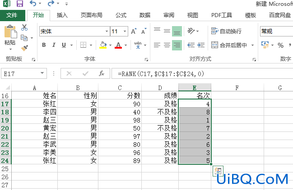This screenshot has width=293, height=190.
Task: Switch to the 页面布局 ribbon tab
Action: (91, 15)
